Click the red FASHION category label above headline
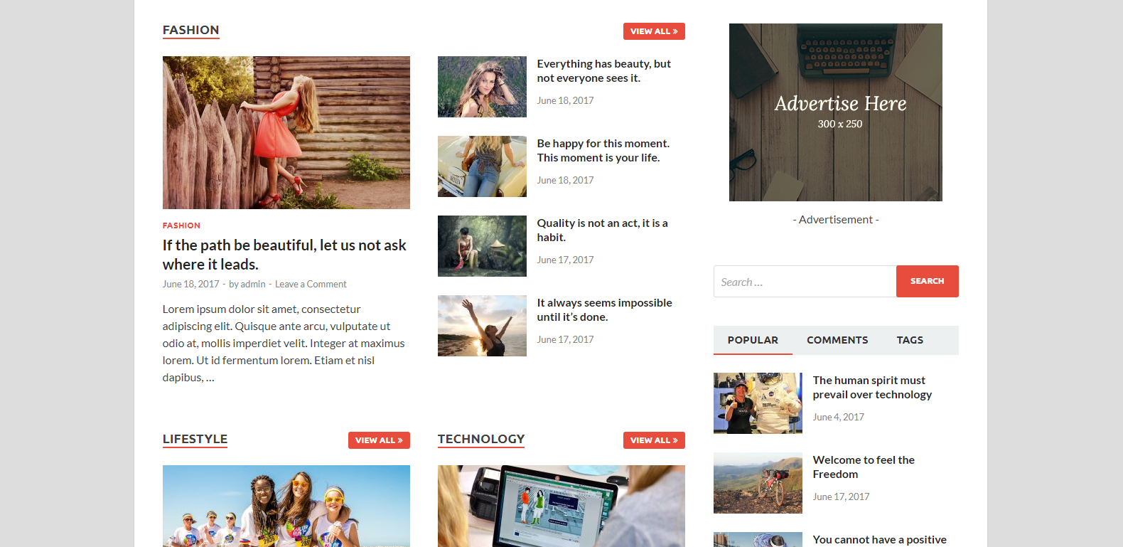This screenshot has height=547, width=1123. pos(181,225)
